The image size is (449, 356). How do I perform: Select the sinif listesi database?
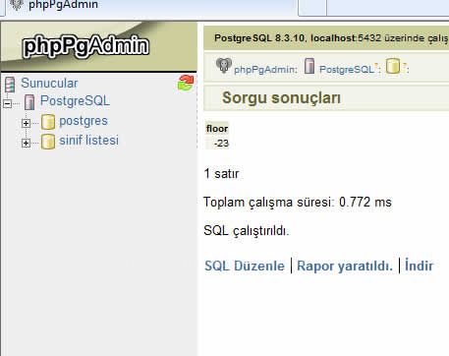point(88,141)
